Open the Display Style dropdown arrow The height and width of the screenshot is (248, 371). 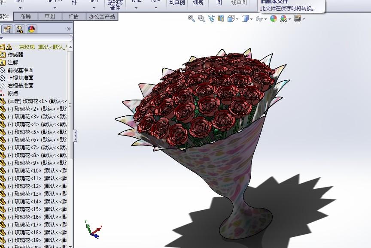click(x=252, y=19)
